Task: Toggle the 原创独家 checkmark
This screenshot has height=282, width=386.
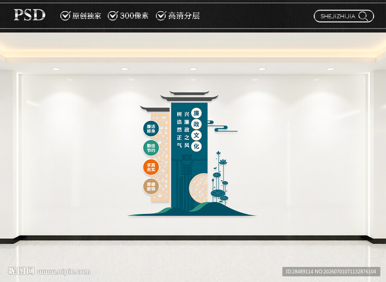Action: coord(65,16)
